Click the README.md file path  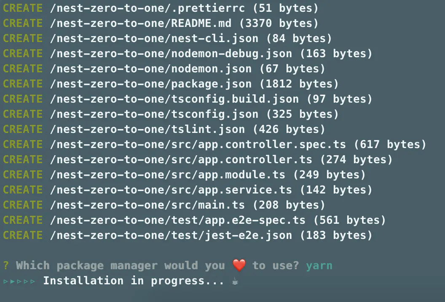point(140,23)
